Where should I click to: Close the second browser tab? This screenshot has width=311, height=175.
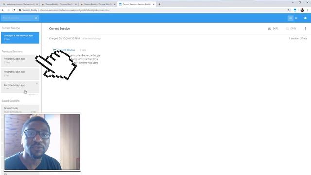[x=76, y=4]
